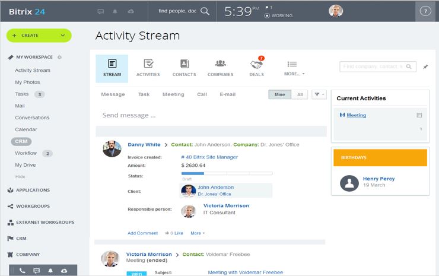The width and height of the screenshot is (439, 276).
Task: Toggle the All filter
Action: coord(300,94)
